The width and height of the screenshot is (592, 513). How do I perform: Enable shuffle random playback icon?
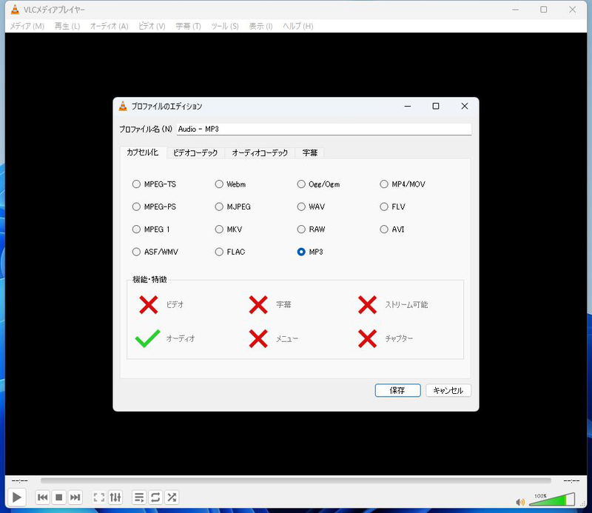tap(172, 497)
